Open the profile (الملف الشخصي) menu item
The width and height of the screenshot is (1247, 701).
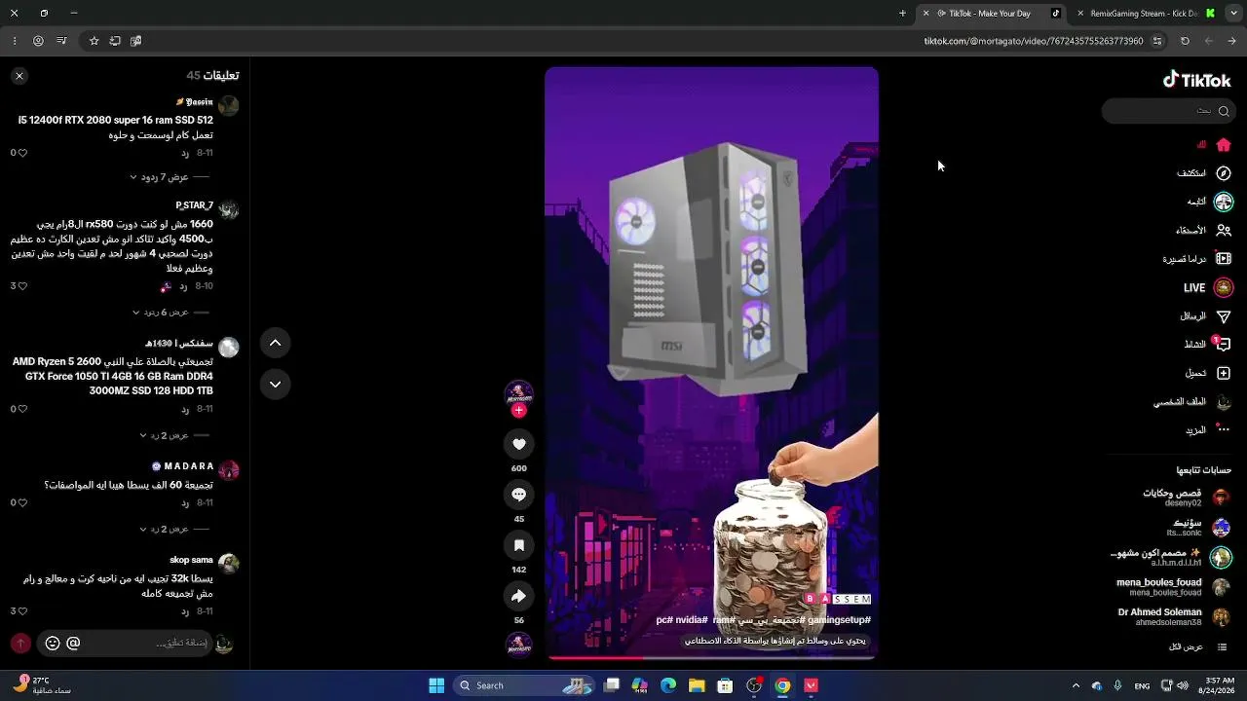pyautogui.click(x=1192, y=401)
